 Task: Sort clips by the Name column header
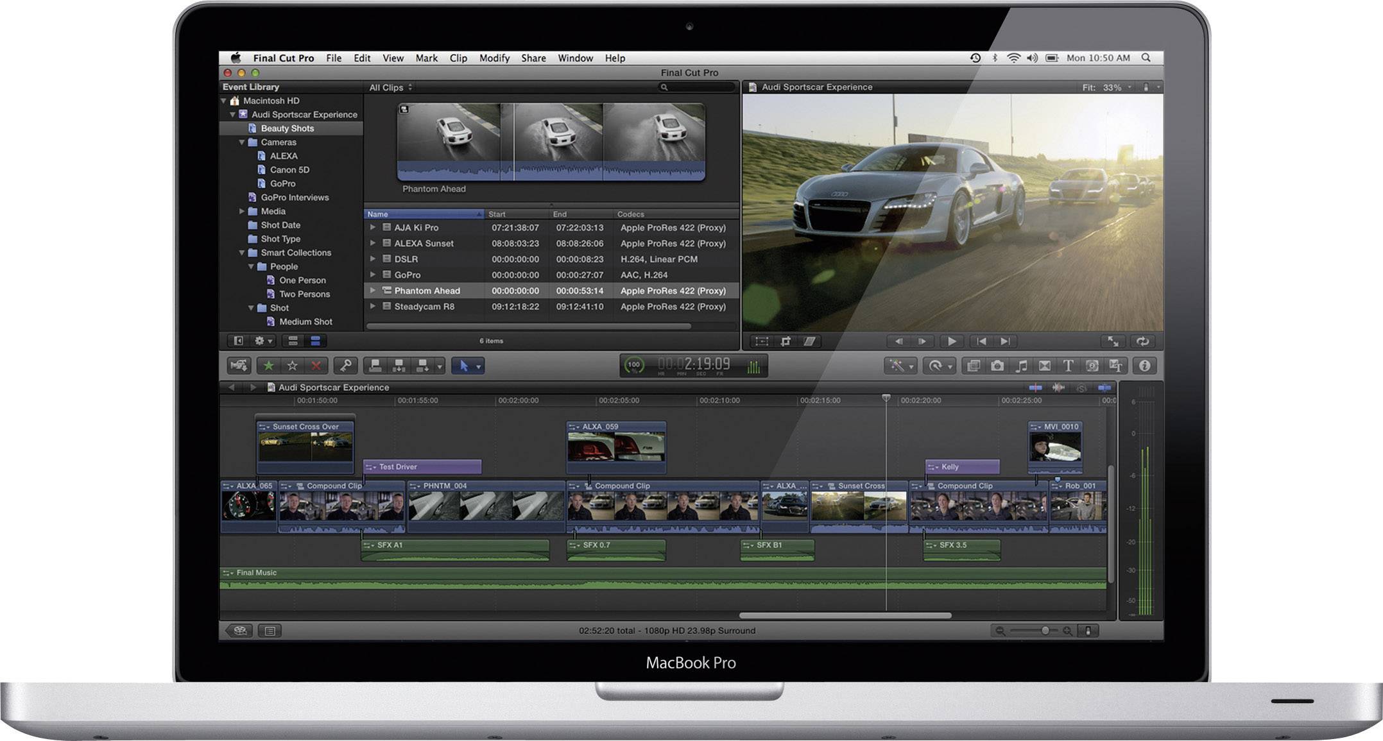click(x=424, y=214)
